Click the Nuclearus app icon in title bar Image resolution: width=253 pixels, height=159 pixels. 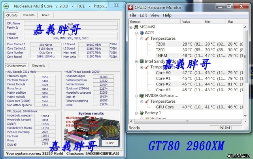[x=6, y=6]
